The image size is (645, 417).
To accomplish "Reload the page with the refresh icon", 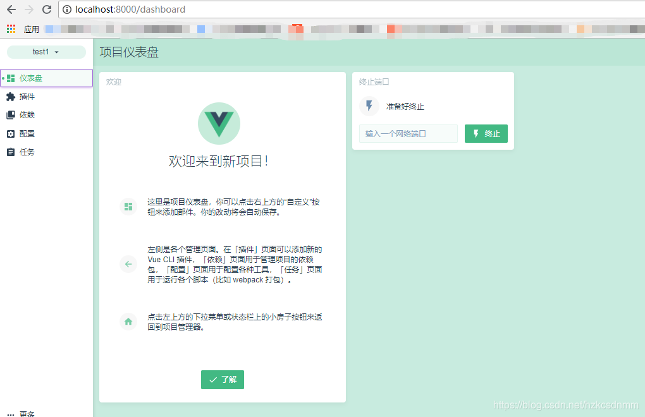I will pos(47,9).
